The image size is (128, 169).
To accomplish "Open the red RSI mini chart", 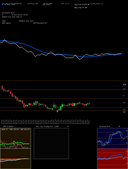I will coord(112,159).
